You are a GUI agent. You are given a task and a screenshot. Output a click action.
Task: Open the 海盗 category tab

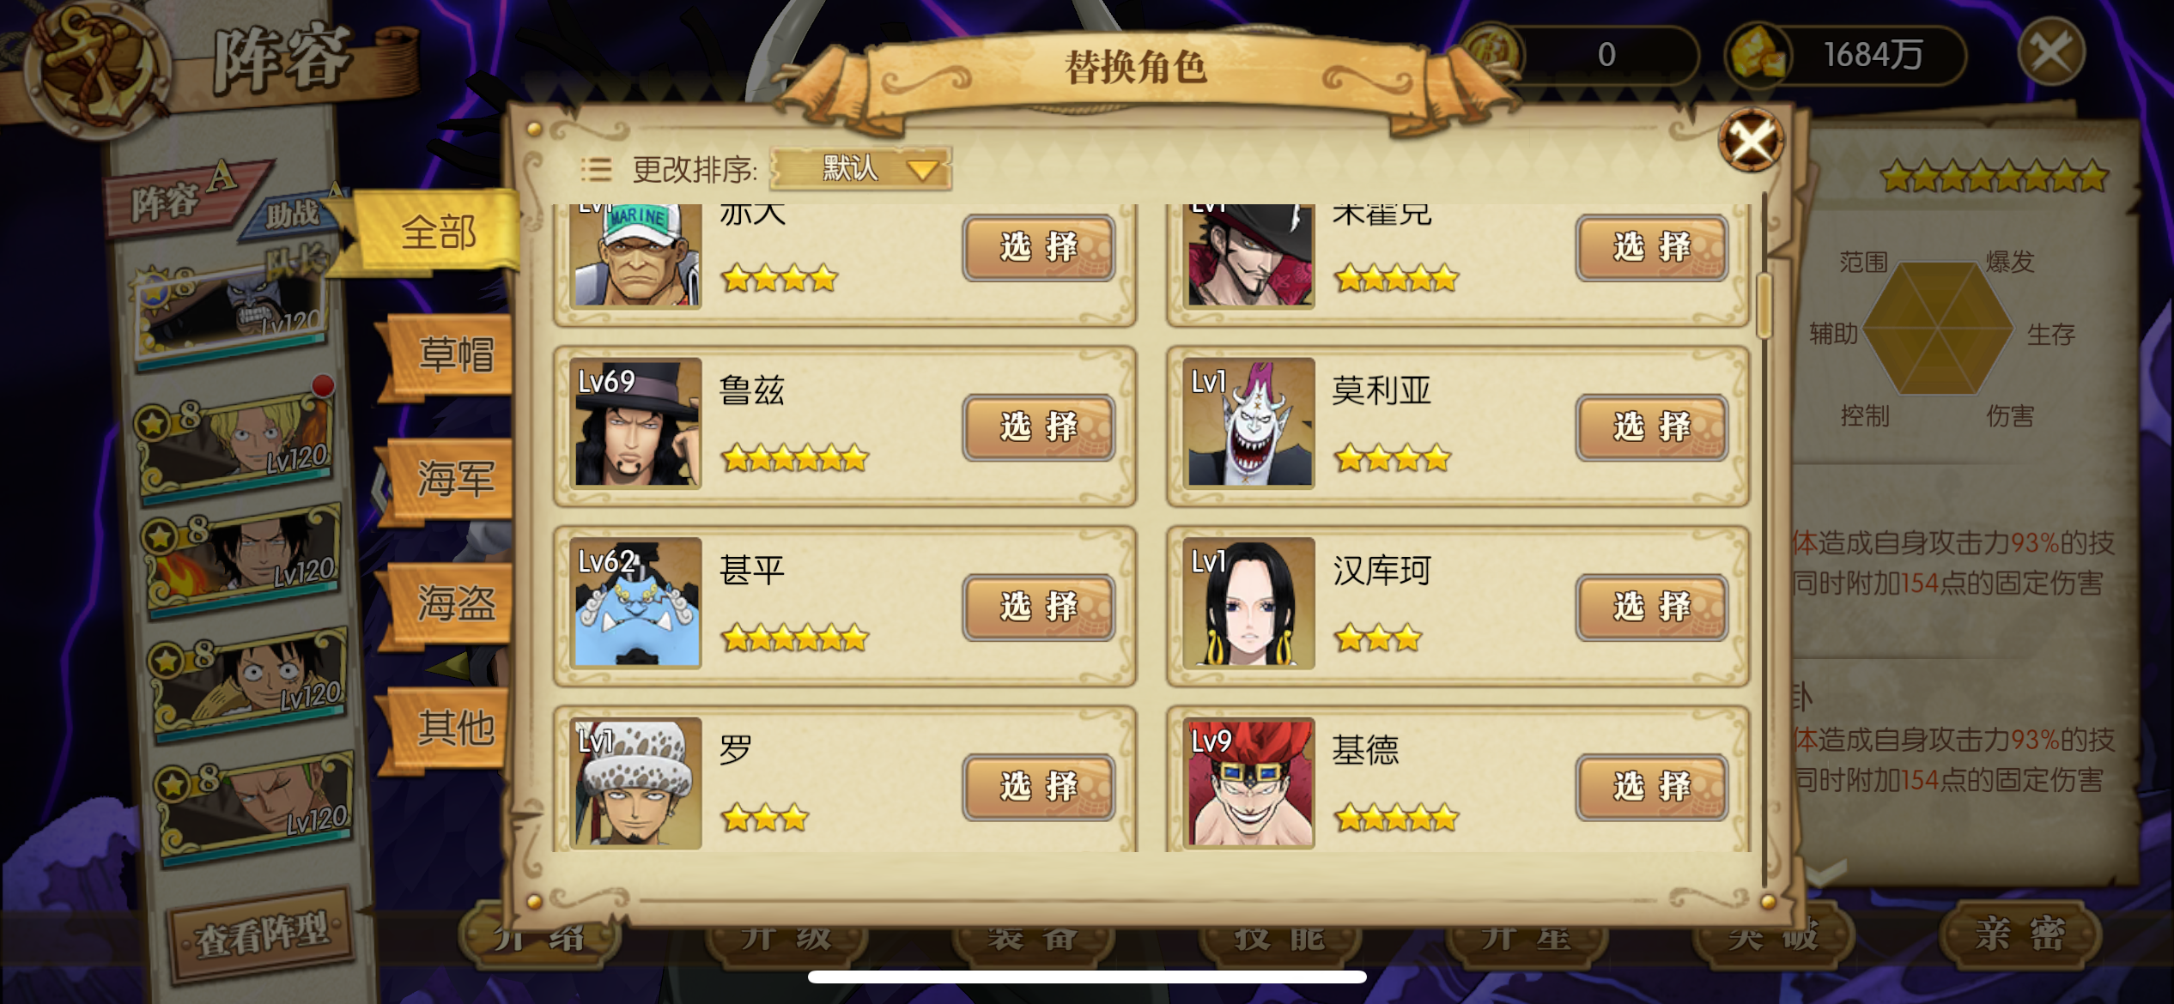[452, 603]
